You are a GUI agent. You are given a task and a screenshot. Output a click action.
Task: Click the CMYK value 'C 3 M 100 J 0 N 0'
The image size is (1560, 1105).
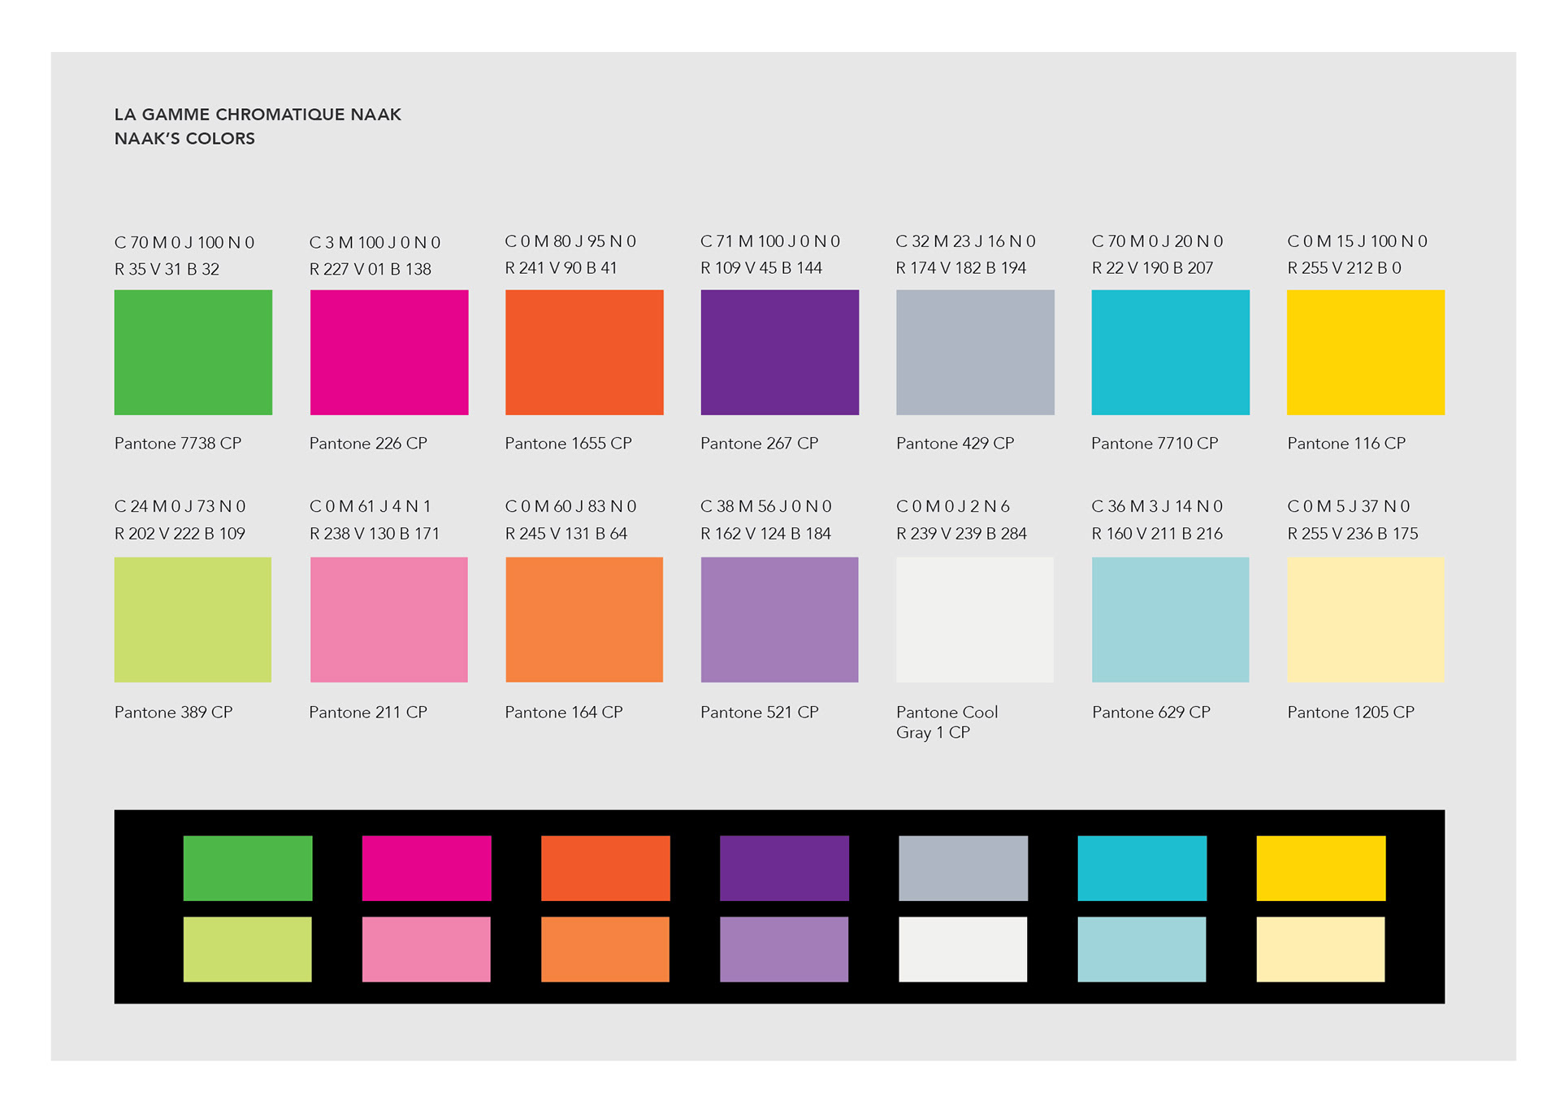(375, 243)
